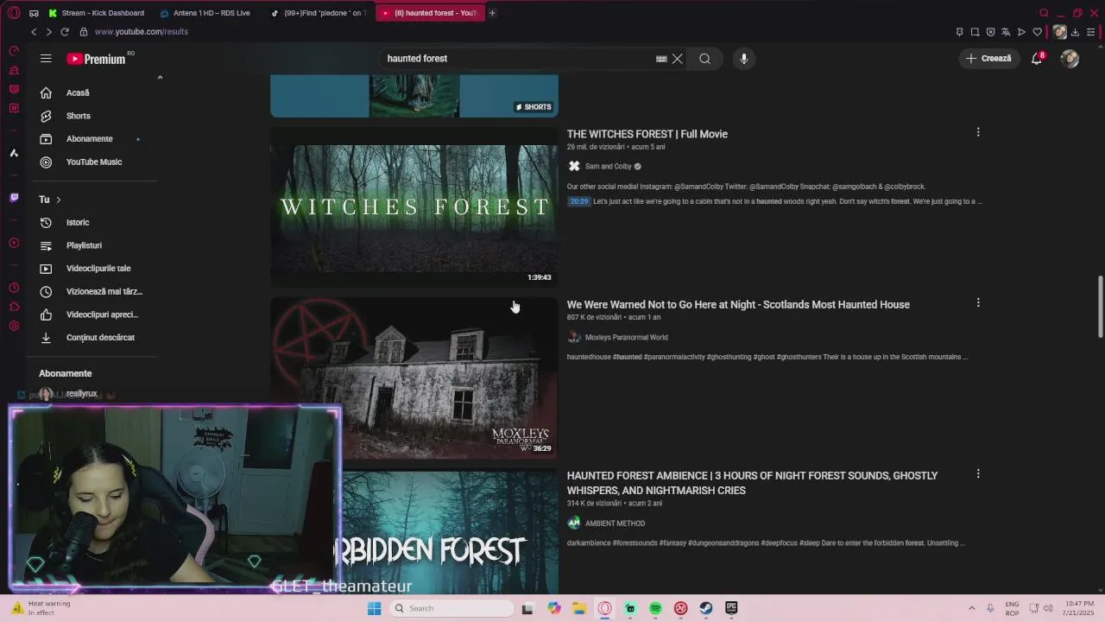Open Windows Start menu

click(x=374, y=608)
